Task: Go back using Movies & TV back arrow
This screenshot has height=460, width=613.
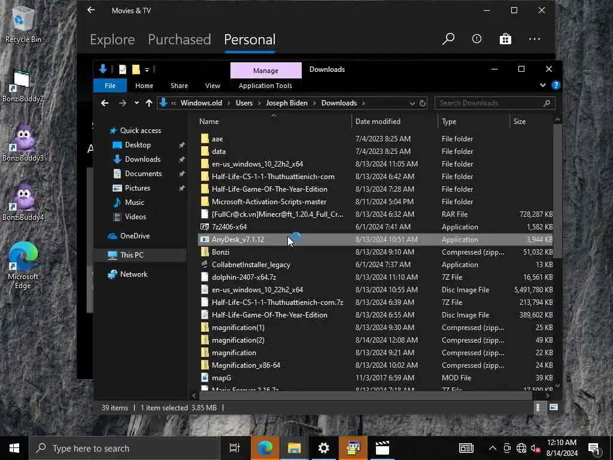Action: point(91,10)
